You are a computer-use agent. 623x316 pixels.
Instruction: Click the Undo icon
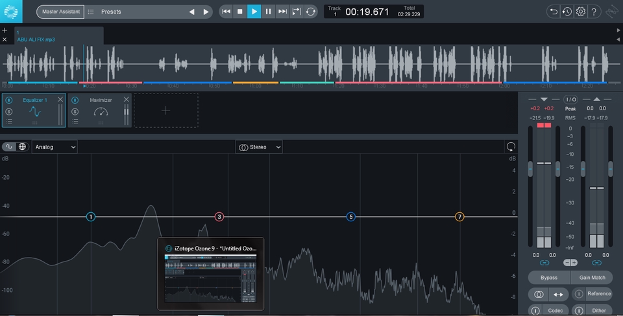click(x=553, y=12)
